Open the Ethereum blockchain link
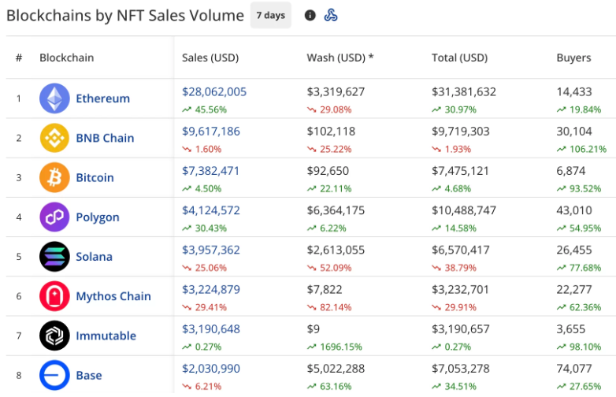The width and height of the screenshot is (616, 397). 102,98
